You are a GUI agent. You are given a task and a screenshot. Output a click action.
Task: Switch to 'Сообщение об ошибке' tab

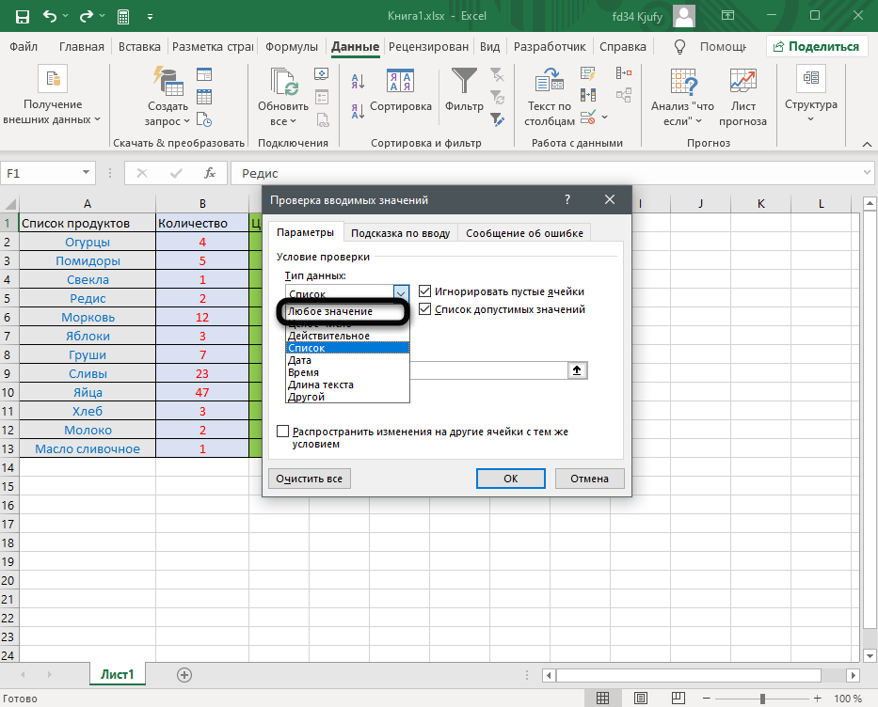pyautogui.click(x=524, y=233)
